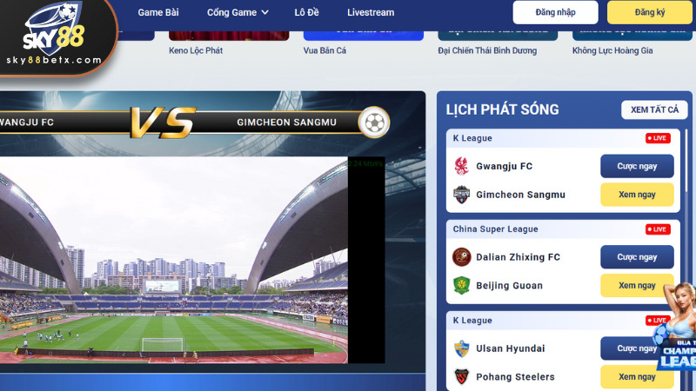Click Xem ngay for Pohang Steelers match
696x391 pixels.
tap(637, 377)
